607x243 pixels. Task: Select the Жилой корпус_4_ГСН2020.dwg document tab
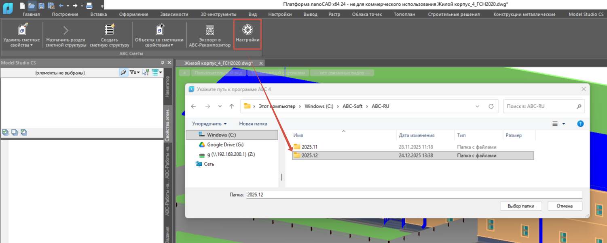tap(218, 63)
